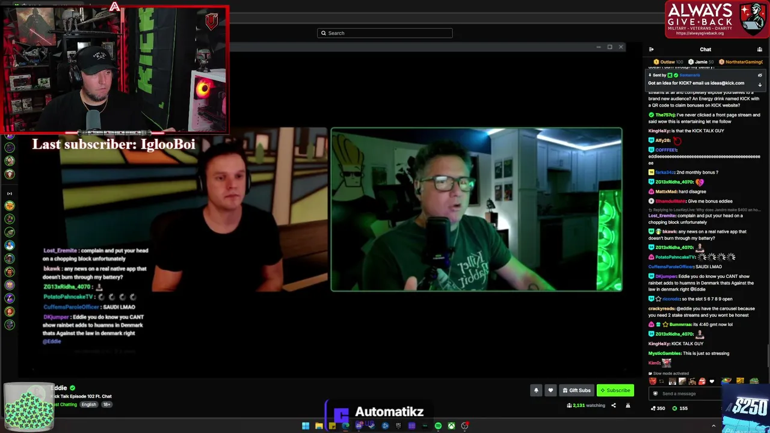Click the green Subscribe button
This screenshot has height=433, width=770.
[x=615, y=390]
